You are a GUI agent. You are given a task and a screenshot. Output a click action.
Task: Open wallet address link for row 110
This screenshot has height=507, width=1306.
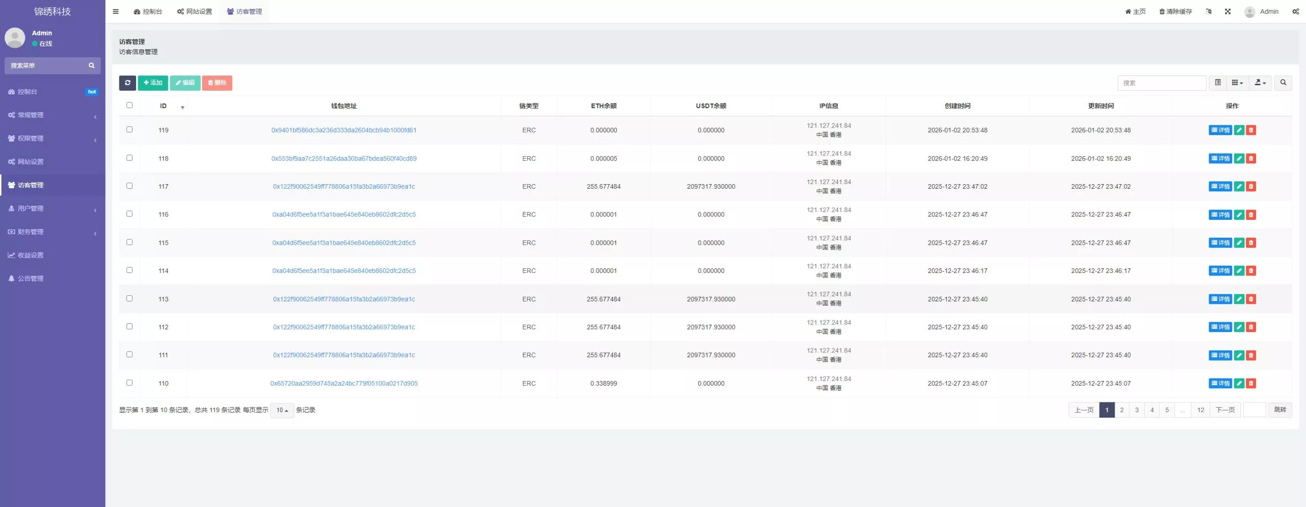tap(344, 384)
